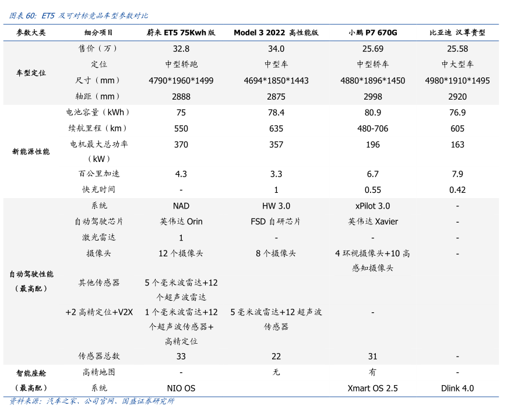Click the 自动驾驶性能 category label
Image resolution: width=511 pixels, height=409 pixels.
coord(31,274)
